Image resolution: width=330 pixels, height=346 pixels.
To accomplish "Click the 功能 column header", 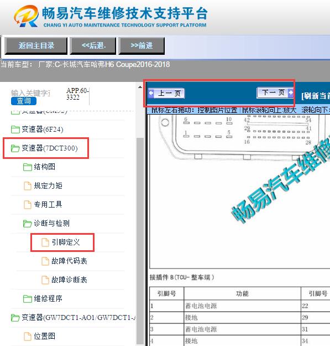I will [x=242, y=293].
